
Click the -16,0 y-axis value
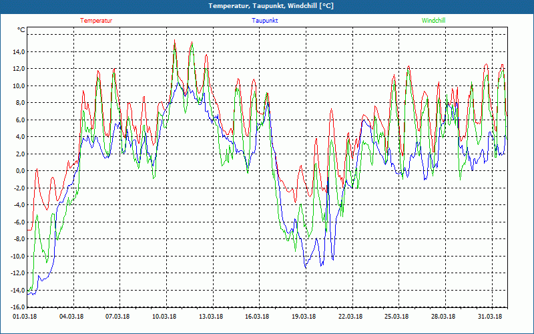coord(18,307)
